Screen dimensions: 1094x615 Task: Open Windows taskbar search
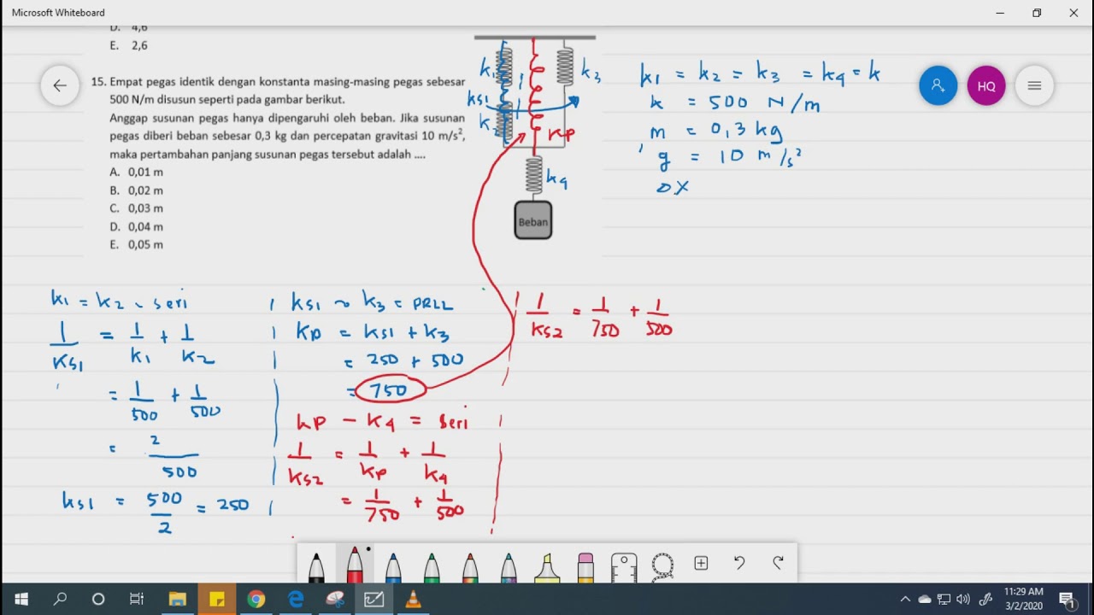(x=60, y=599)
